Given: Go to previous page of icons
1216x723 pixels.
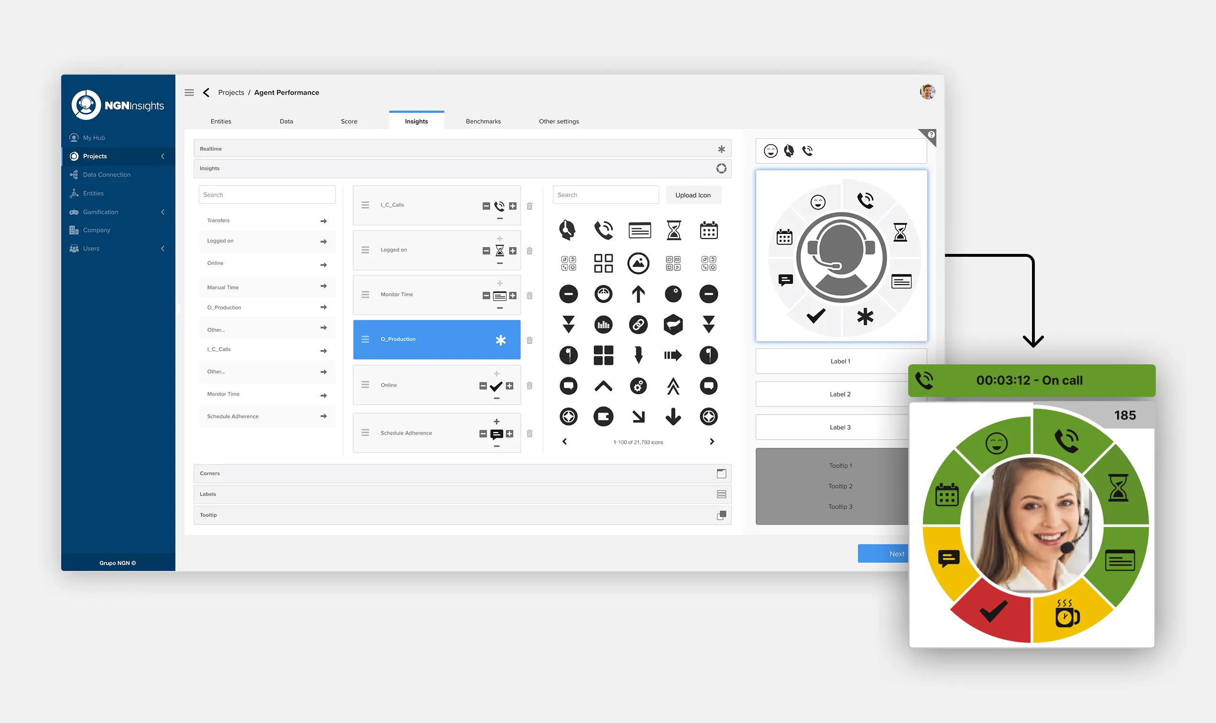Looking at the screenshot, I should pos(565,441).
